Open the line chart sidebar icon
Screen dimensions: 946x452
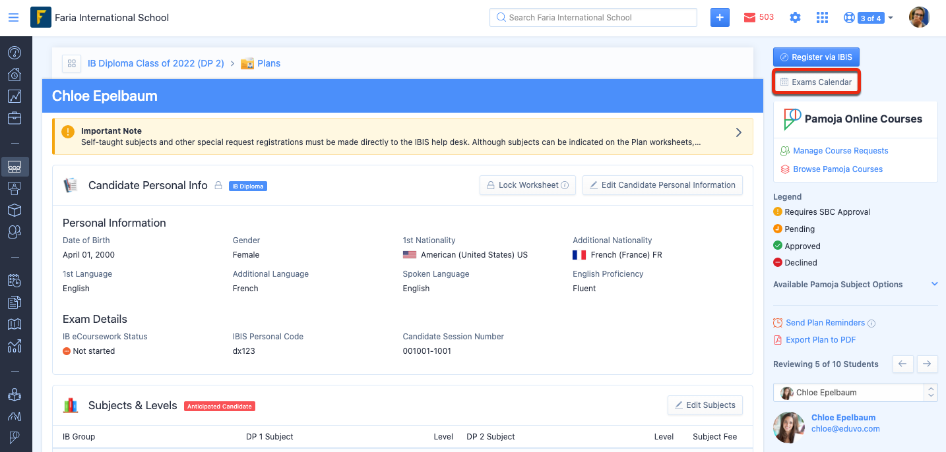coord(15,96)
